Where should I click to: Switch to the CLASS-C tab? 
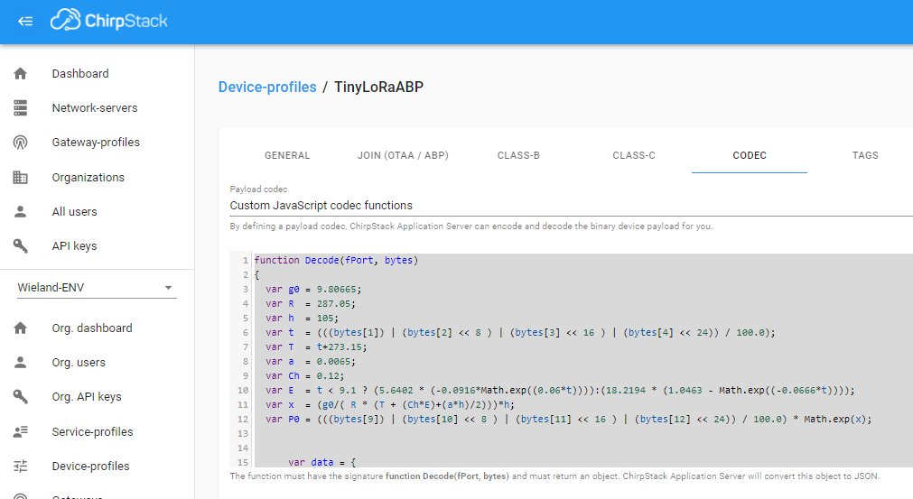pyautogui.click(x=634, y=155)
